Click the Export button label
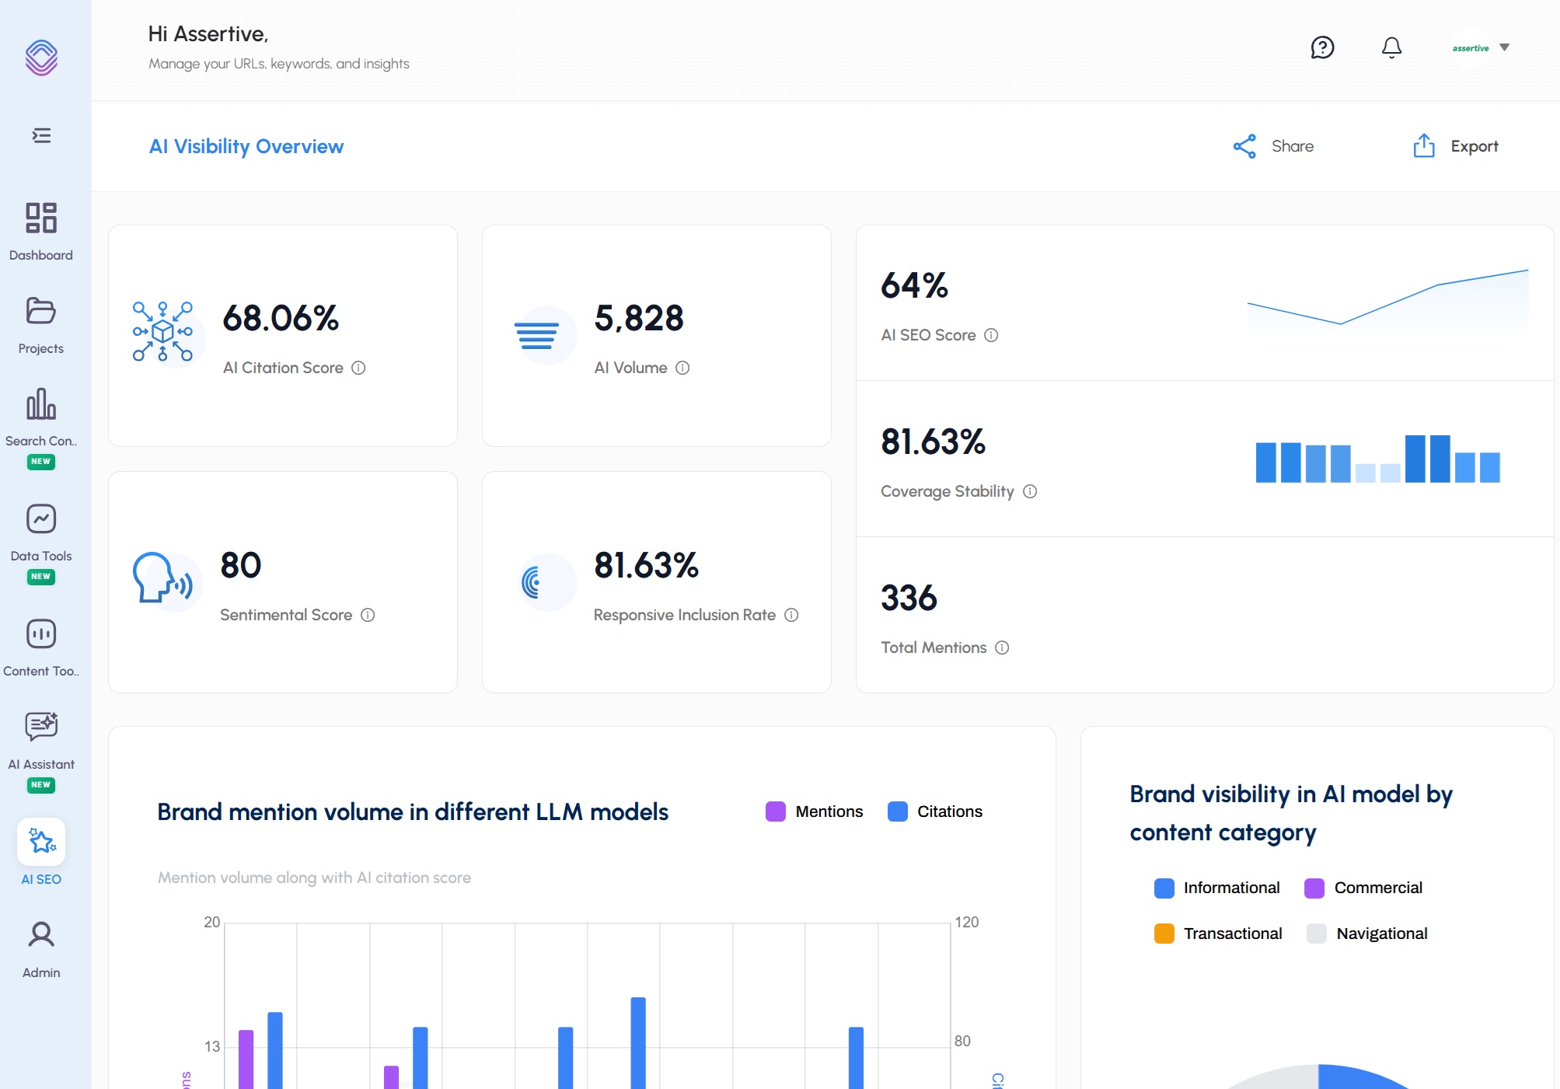The height and width of the screenshot is (1089, 1560). (x=1474, y=146)
